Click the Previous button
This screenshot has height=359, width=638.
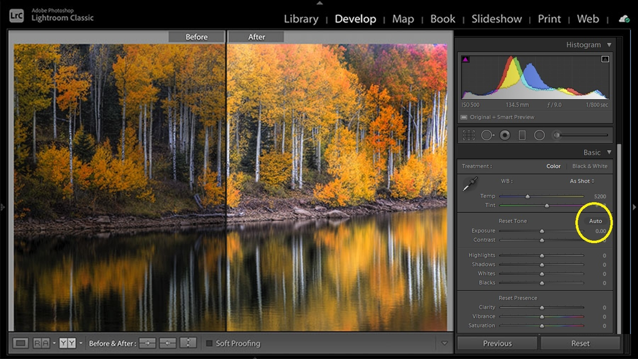click(x=497, y=343)
